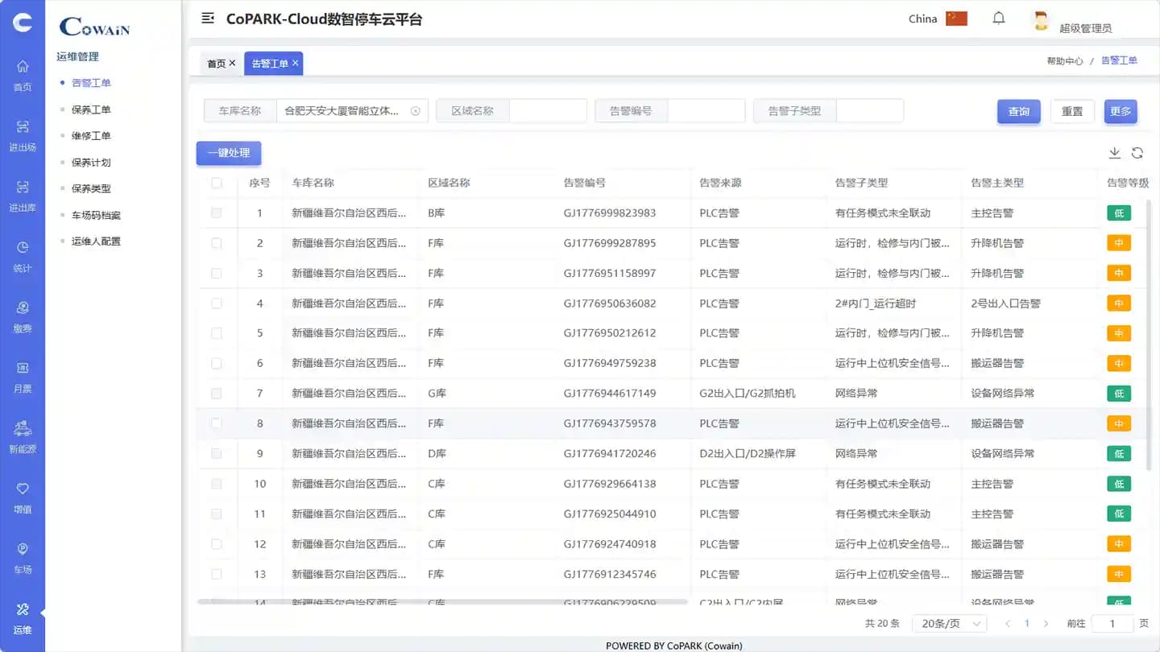1160x652 pixels.
Task: Toggle the hamburger menu collapse icon
Action: 208,18
